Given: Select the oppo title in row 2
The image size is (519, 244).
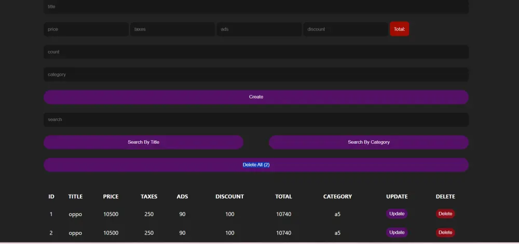Looking at the screenshot, I should (75, 233).
